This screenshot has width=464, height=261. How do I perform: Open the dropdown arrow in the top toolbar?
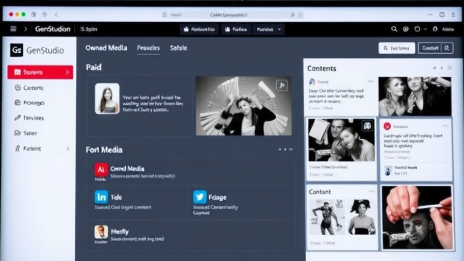(x=280, y=29)
